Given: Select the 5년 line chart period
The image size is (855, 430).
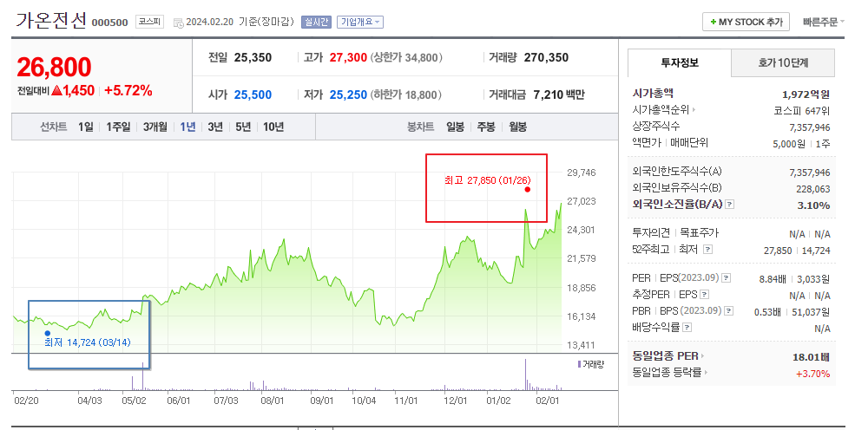Looking at the screenshot, I should 243,127.
